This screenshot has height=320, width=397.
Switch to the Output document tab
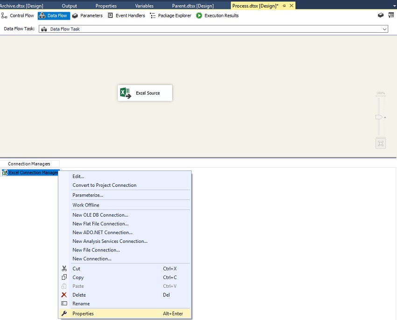coord(70,6)
